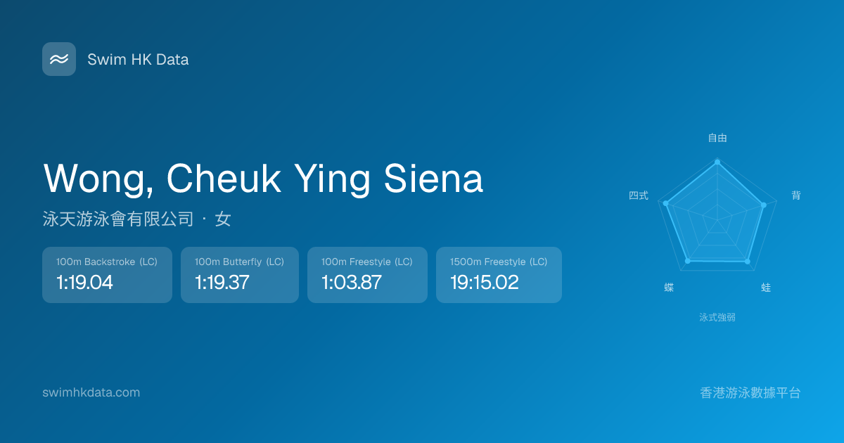Viewport: 844px width, 443px height.
Task: Click the 背 label on radar chart
Action: 796,195
